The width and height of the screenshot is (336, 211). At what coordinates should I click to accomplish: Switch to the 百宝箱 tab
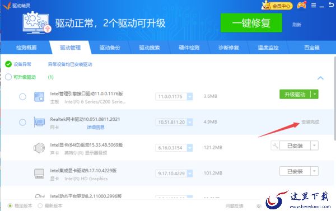312,48
